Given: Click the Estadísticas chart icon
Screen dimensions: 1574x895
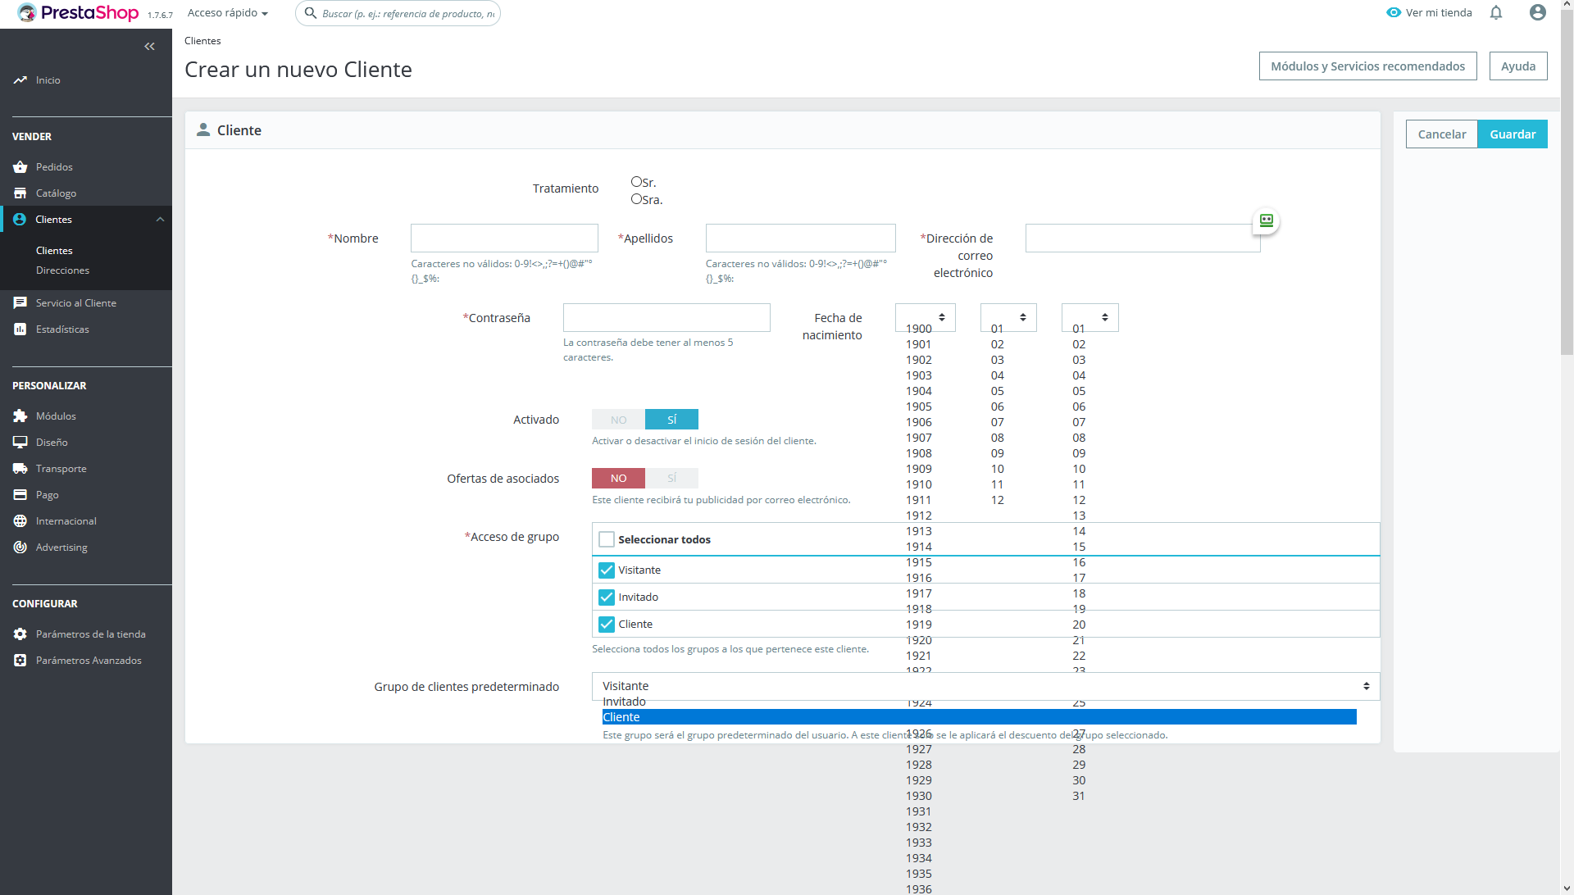Looking at the screenshot, I should click(x=20, y=329).
